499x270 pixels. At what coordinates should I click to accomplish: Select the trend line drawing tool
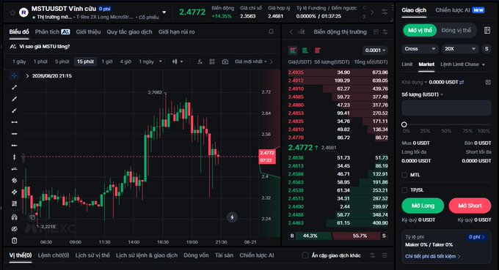(15, 87)
